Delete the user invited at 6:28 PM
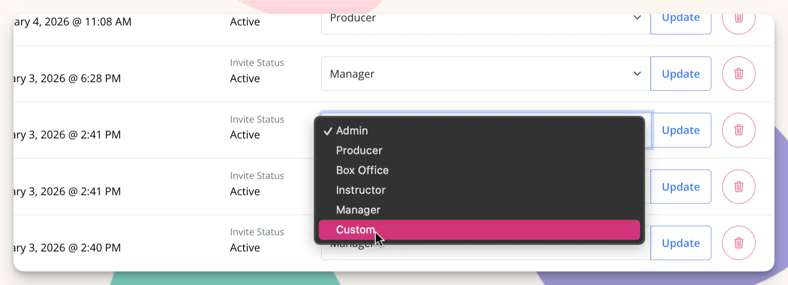The height and width of the screenshot is (285, 788). 738,74
